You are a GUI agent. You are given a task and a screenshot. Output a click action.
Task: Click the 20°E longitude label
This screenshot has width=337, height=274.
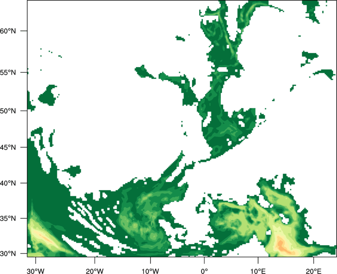tap(313, 271)
